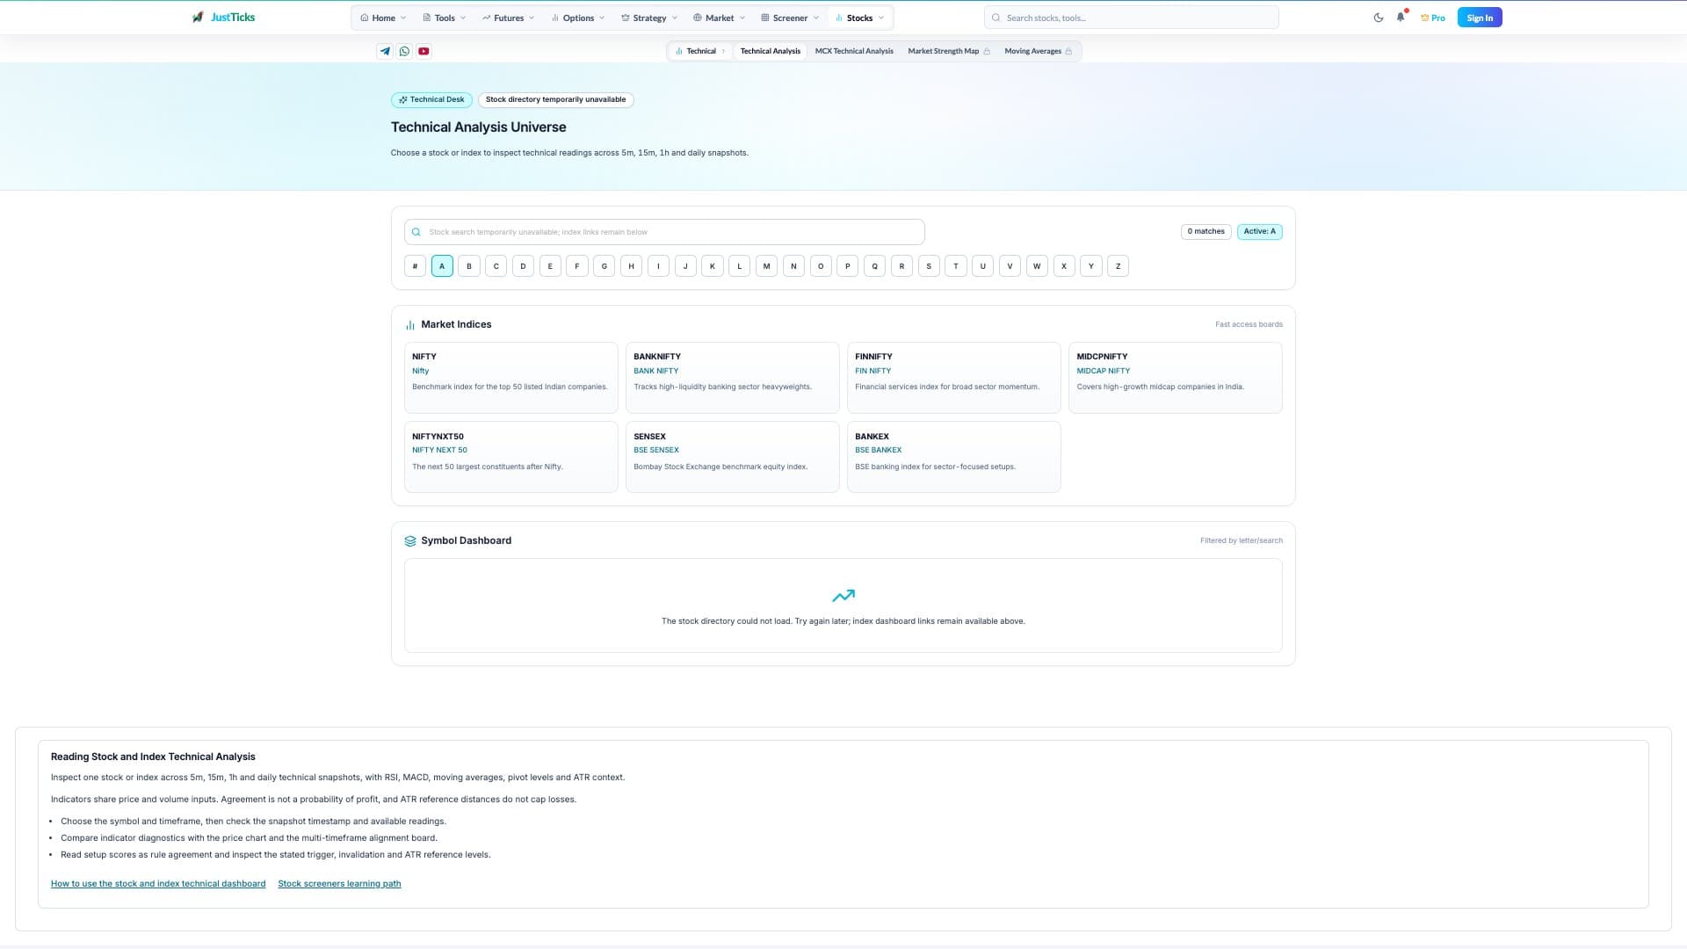
Task: Select the H letter filter
Action: [x=631, y=266]
